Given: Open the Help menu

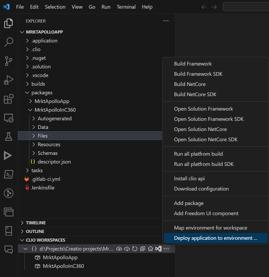Looking at the screenshot, I should click(147, 7).
